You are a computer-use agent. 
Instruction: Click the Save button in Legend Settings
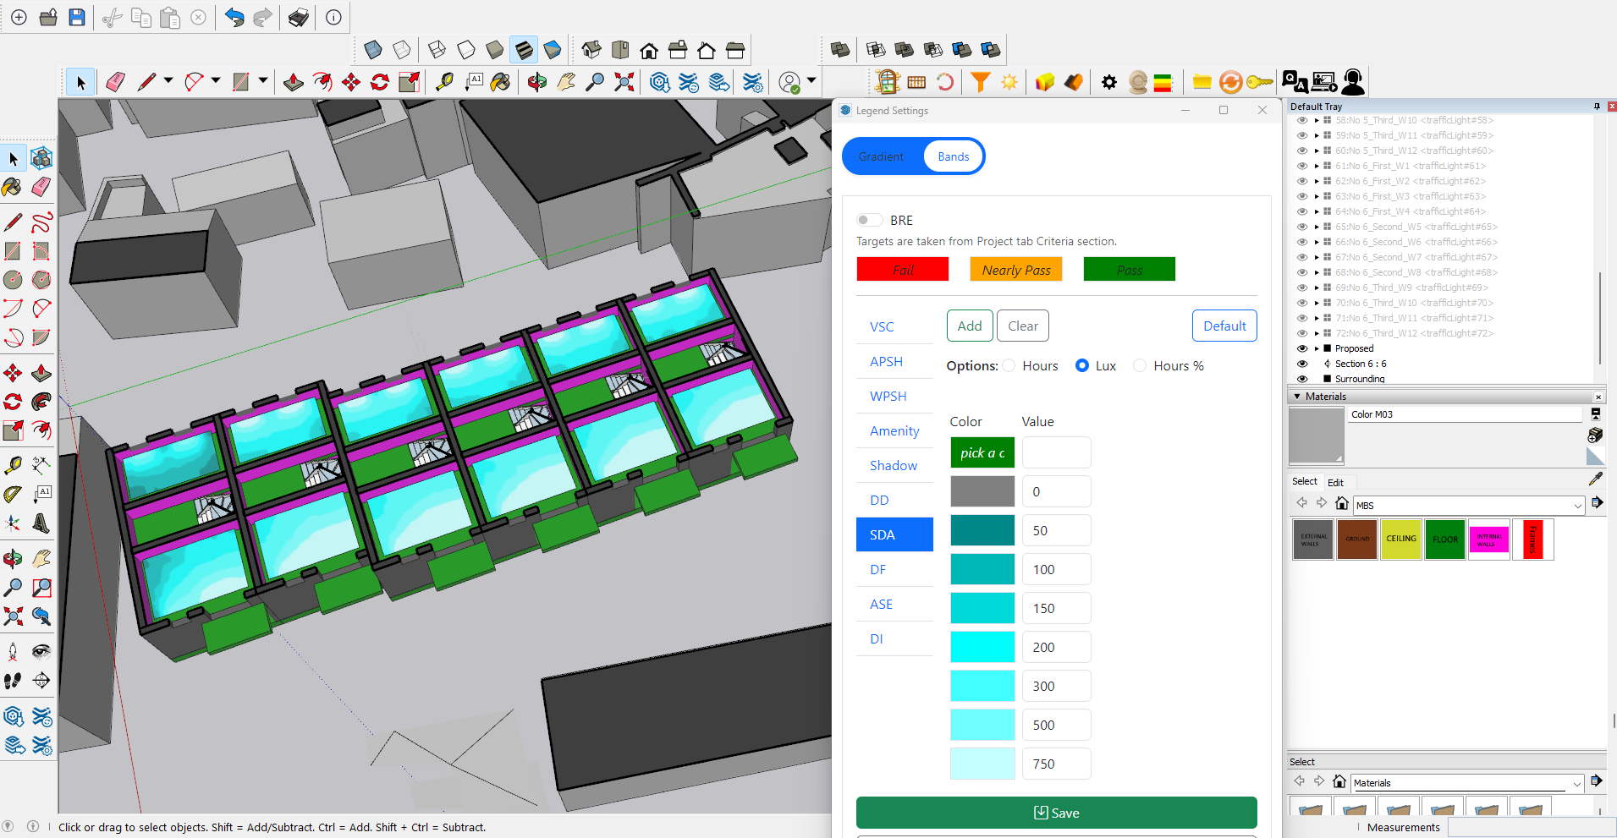click(x=1056, y=813)
